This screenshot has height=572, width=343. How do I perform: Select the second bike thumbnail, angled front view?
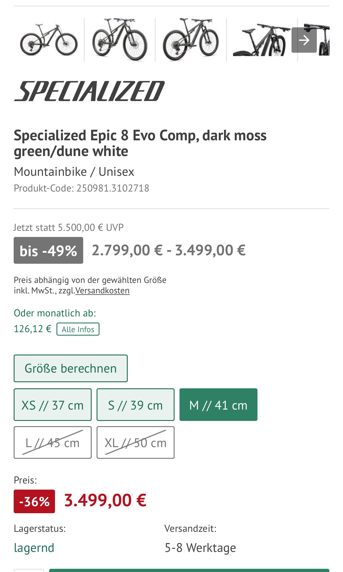120,40
